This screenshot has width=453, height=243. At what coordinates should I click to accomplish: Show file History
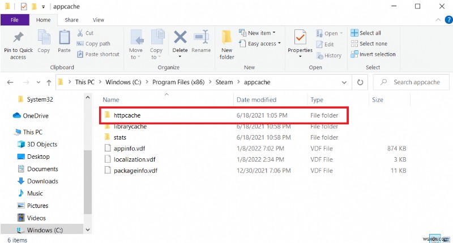329,55
